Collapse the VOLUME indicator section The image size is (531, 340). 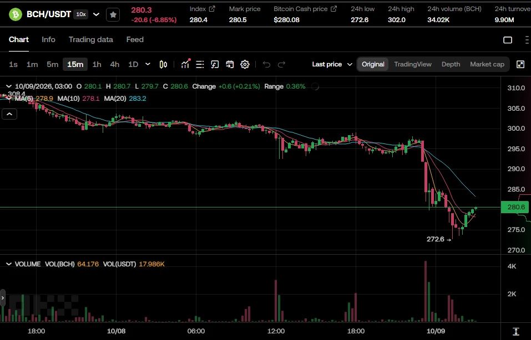(x=9, y=264)
